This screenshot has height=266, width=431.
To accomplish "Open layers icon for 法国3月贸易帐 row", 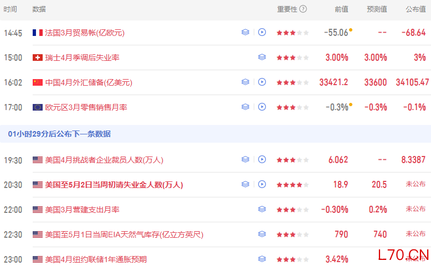I will point(245,33).
